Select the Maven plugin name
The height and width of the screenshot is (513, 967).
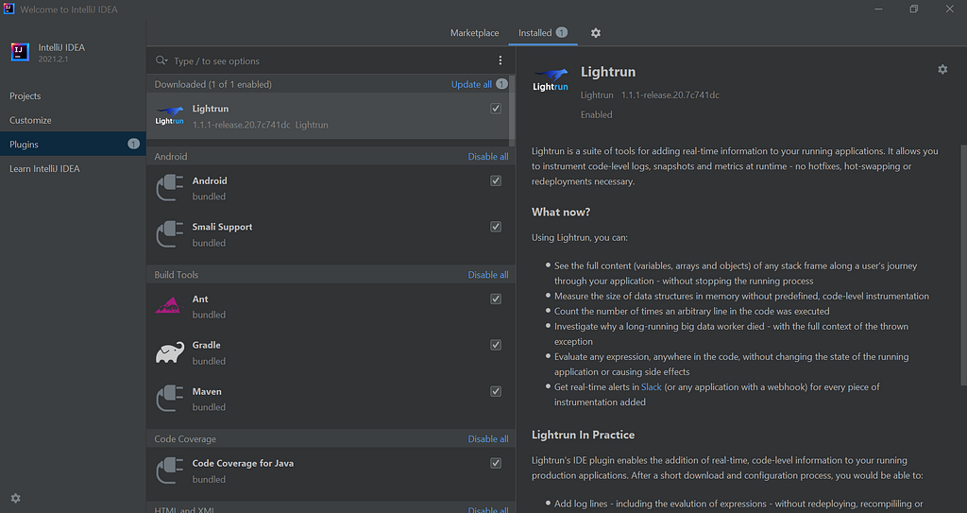pyautogui.click(x=207, y=391)
